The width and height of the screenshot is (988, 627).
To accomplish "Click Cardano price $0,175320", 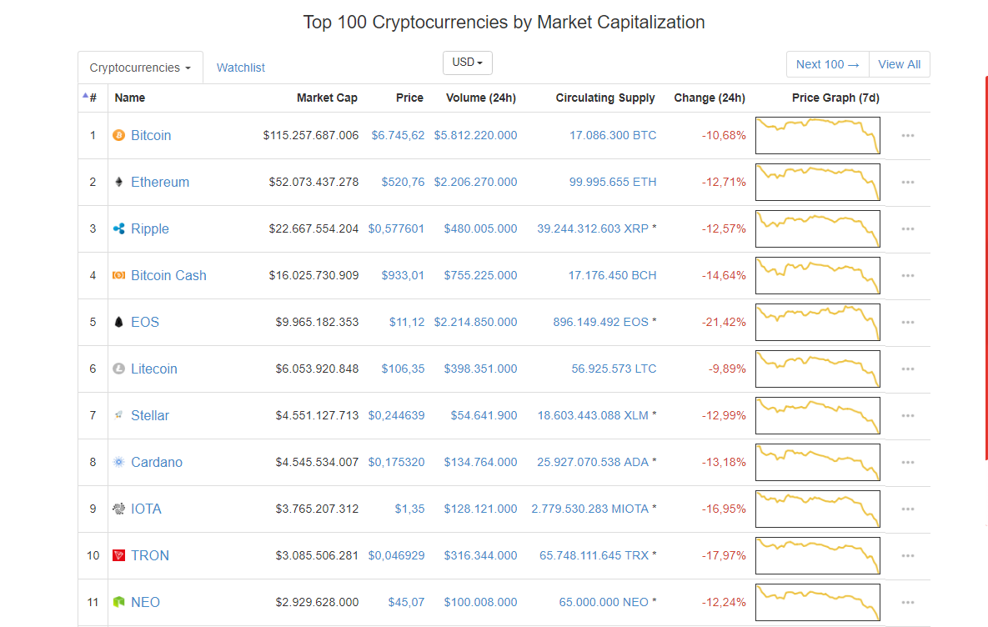I will 396,462.
